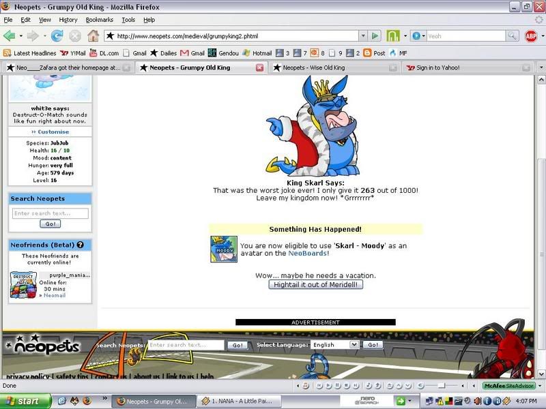
Task: Open the Tools menu
Action: tap(128, 20)
